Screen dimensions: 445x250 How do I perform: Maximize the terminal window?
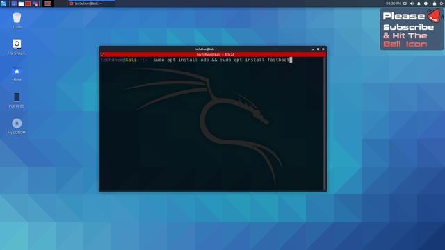[318, 49]
